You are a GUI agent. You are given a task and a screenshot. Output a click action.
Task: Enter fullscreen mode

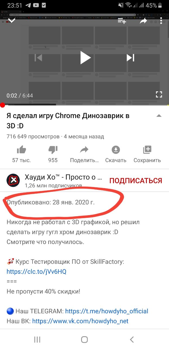click(x=159, y=95)
